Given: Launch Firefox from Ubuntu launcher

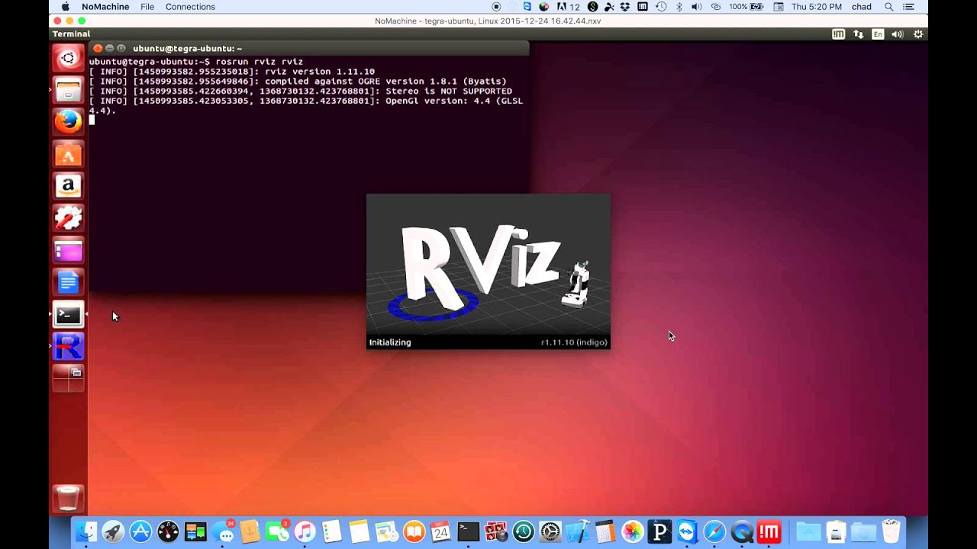Looking at the screenshot, I should (68, 122).
